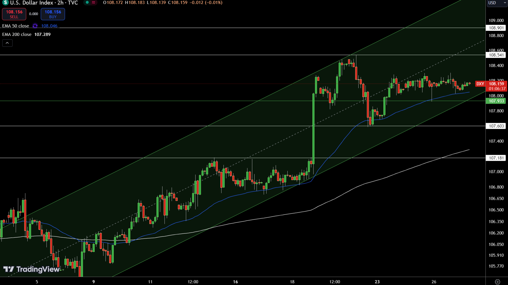Click the EMA 50 value 108.046
The width and height of the screenshot is (508, 285).
[x=49, y=26]
